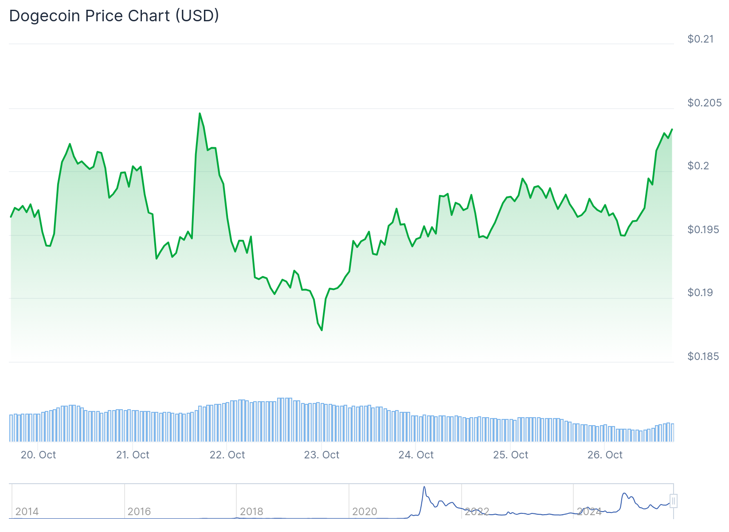Screen dimensions: 729x532
Task: Click the 21. Oct date label
Action: coord(133,455)
